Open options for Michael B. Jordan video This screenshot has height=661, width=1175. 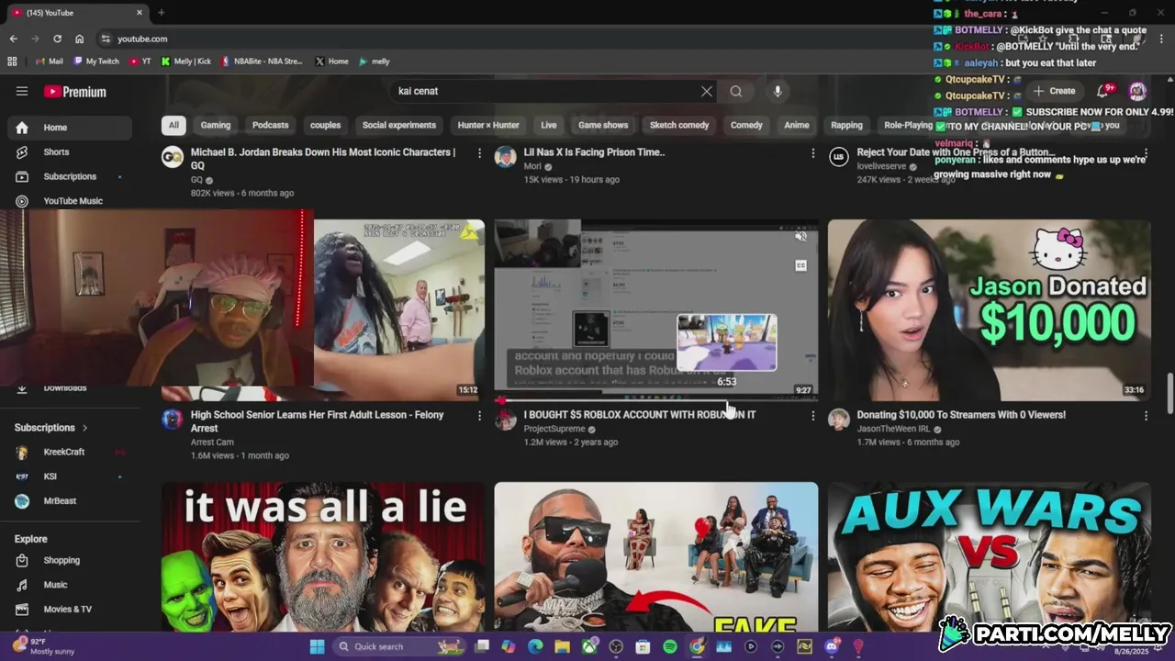point(479,153)
